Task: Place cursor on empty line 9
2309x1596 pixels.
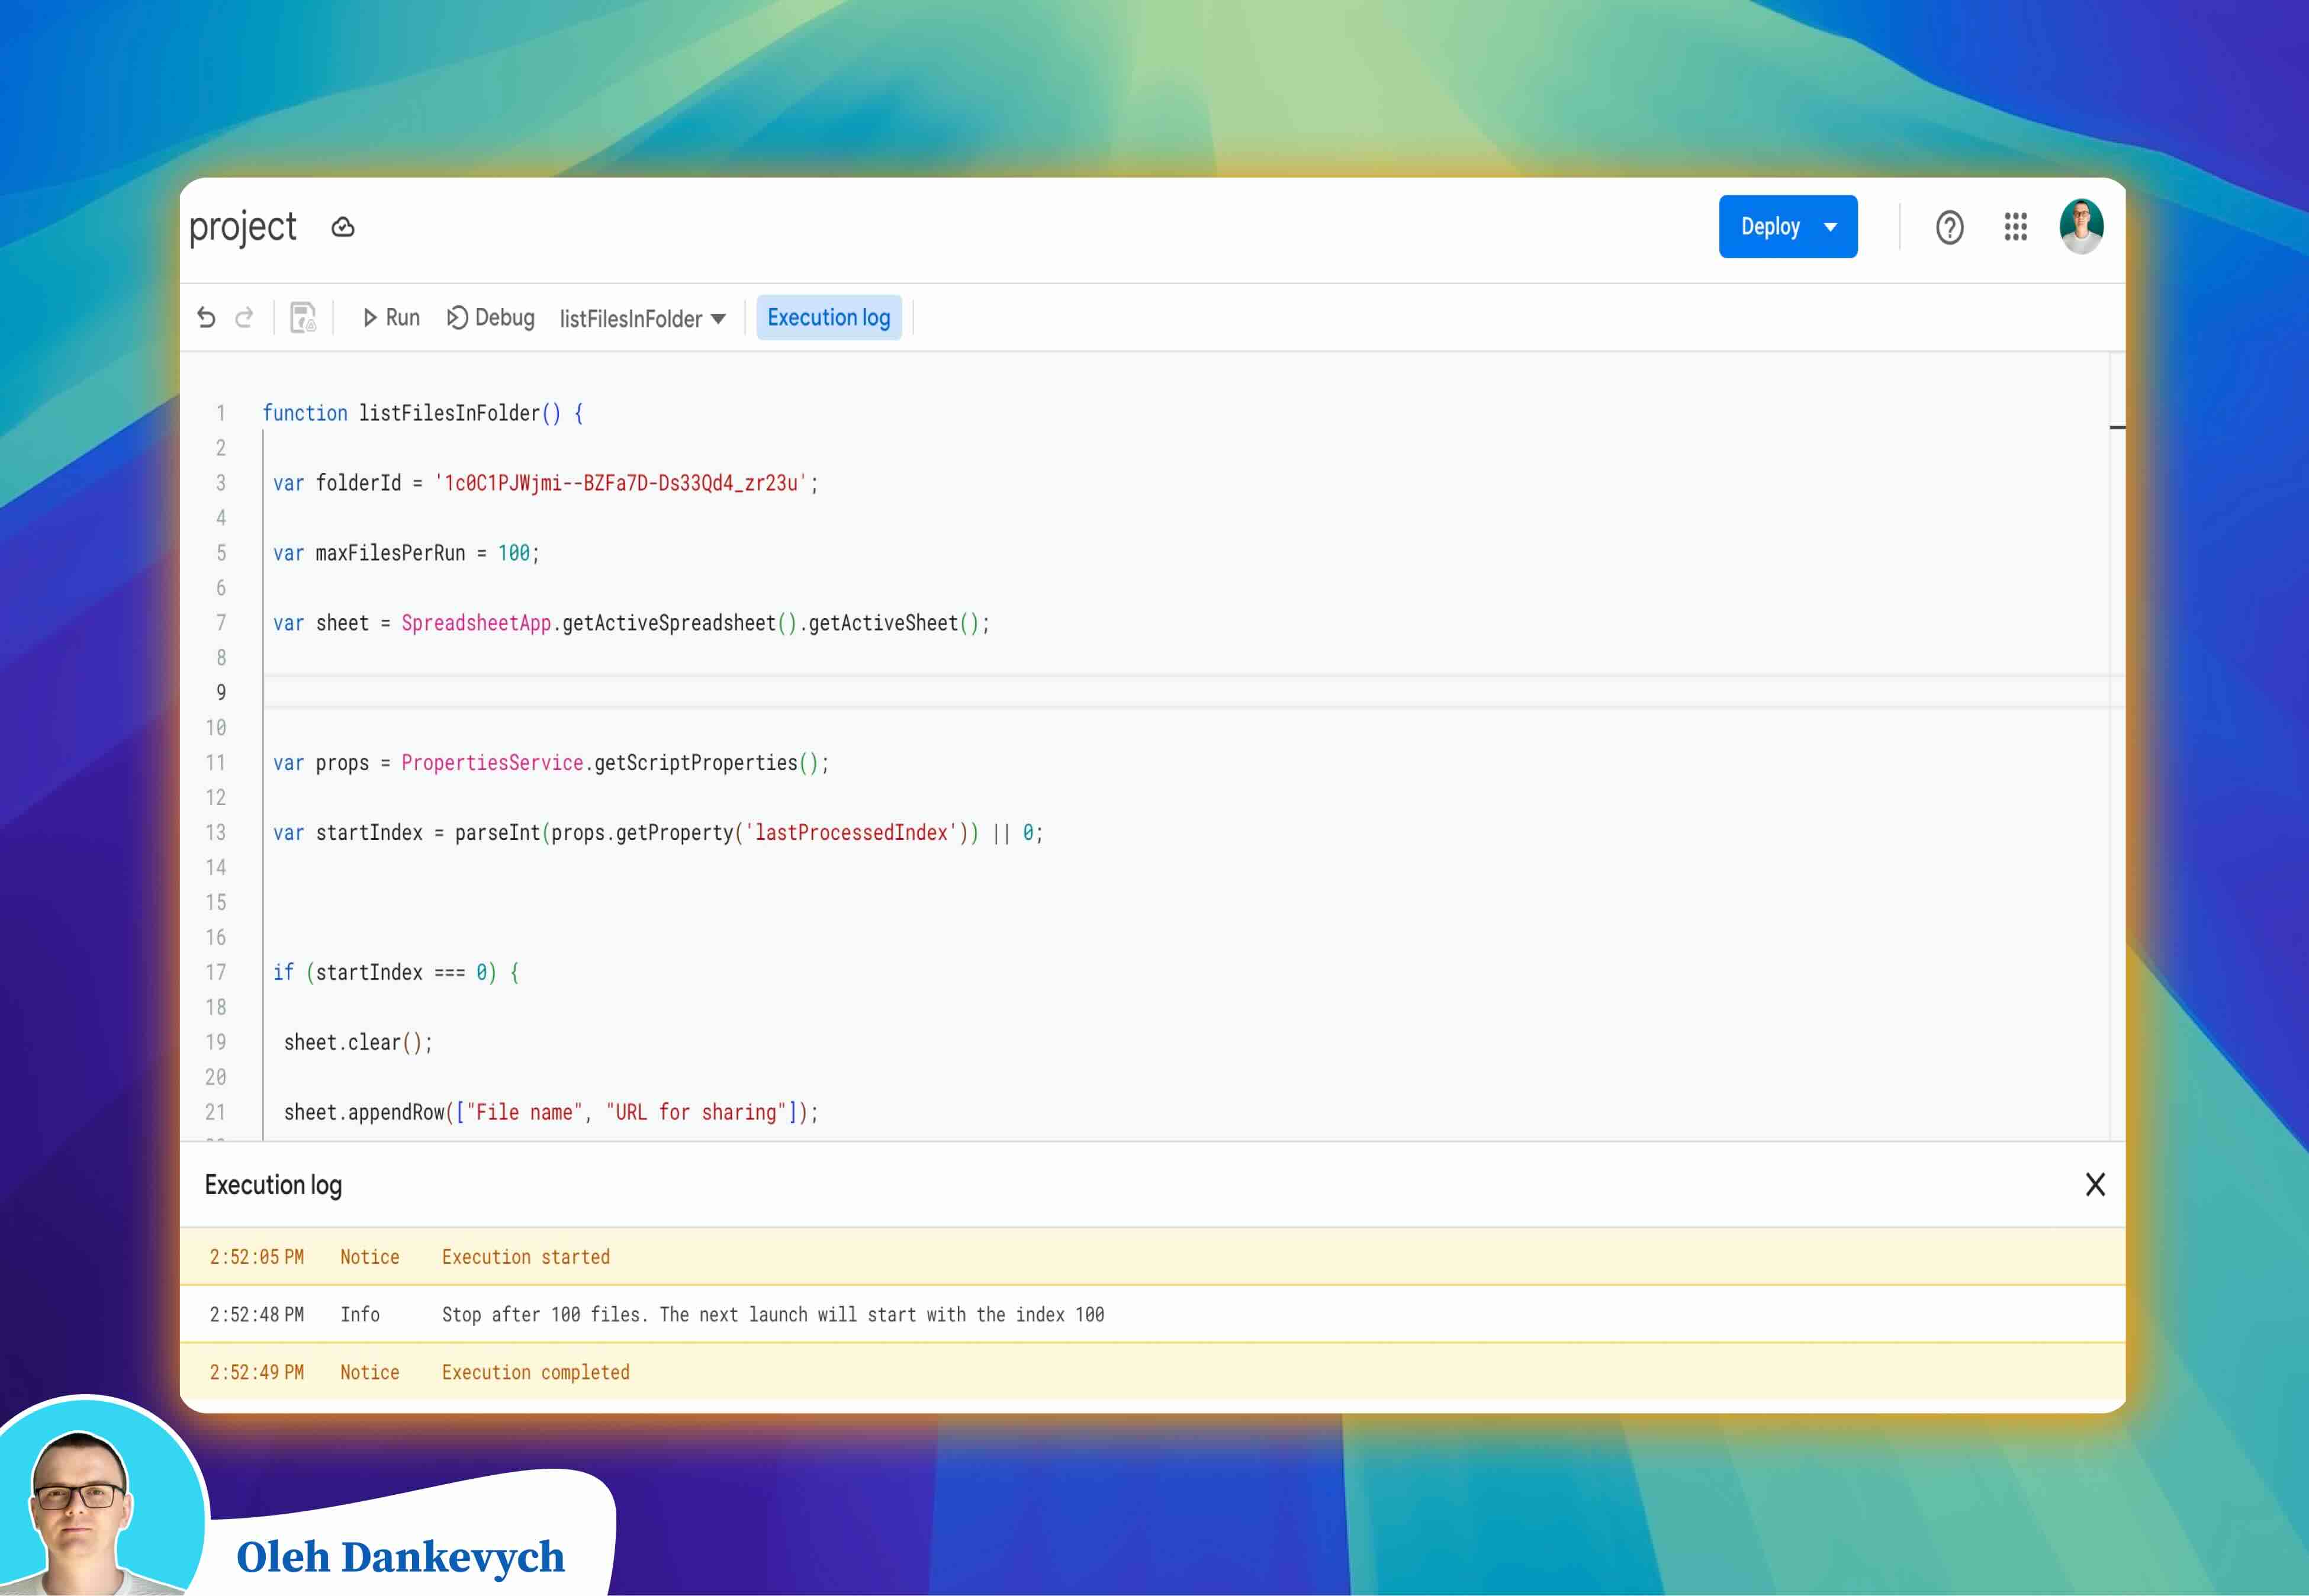Action: click(x=1185, y=692)
